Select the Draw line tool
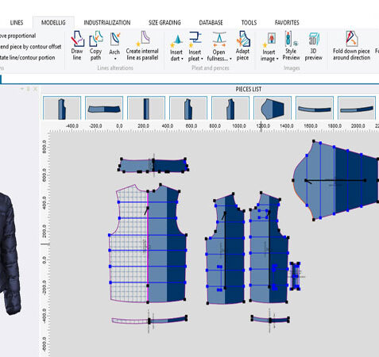379x357 pixels. point(77,45)
